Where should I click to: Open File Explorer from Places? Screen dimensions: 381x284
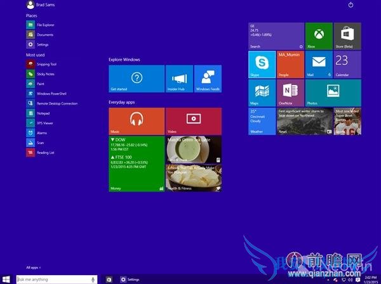click(x=41, y=25)
